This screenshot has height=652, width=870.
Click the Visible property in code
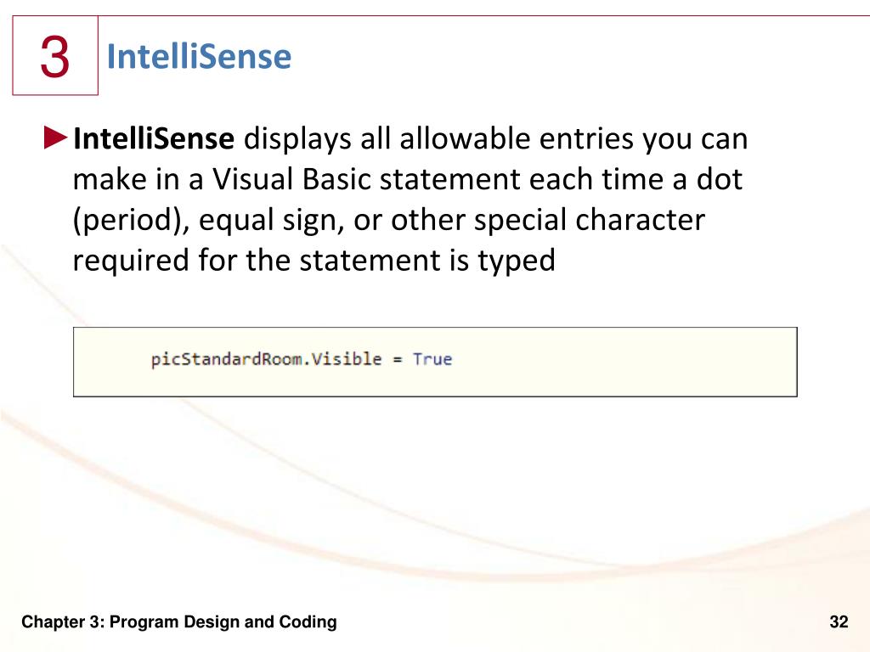click(x=347, y=359)
